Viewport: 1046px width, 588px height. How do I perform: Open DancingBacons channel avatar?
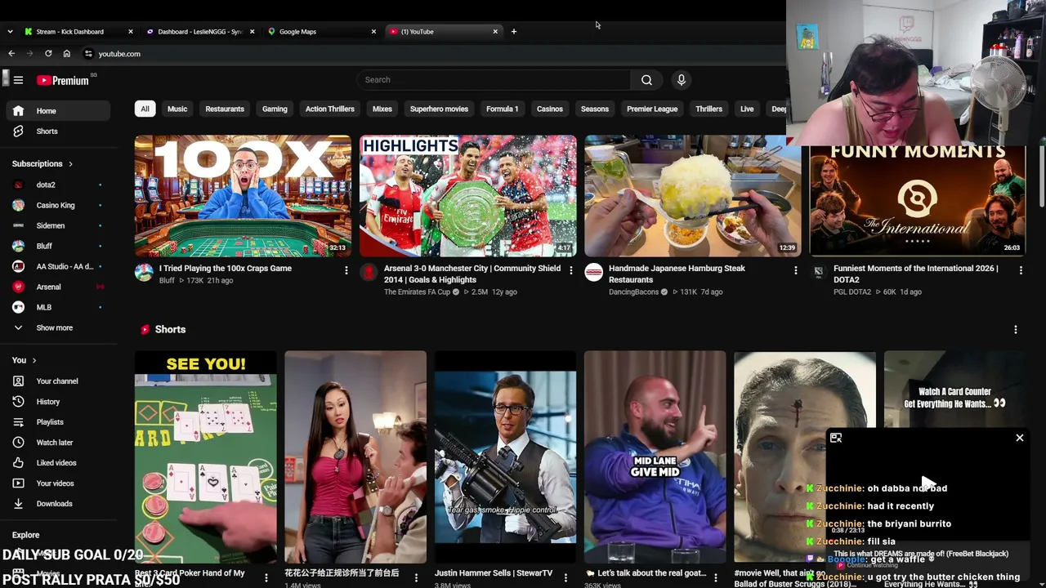click(593, 273)
